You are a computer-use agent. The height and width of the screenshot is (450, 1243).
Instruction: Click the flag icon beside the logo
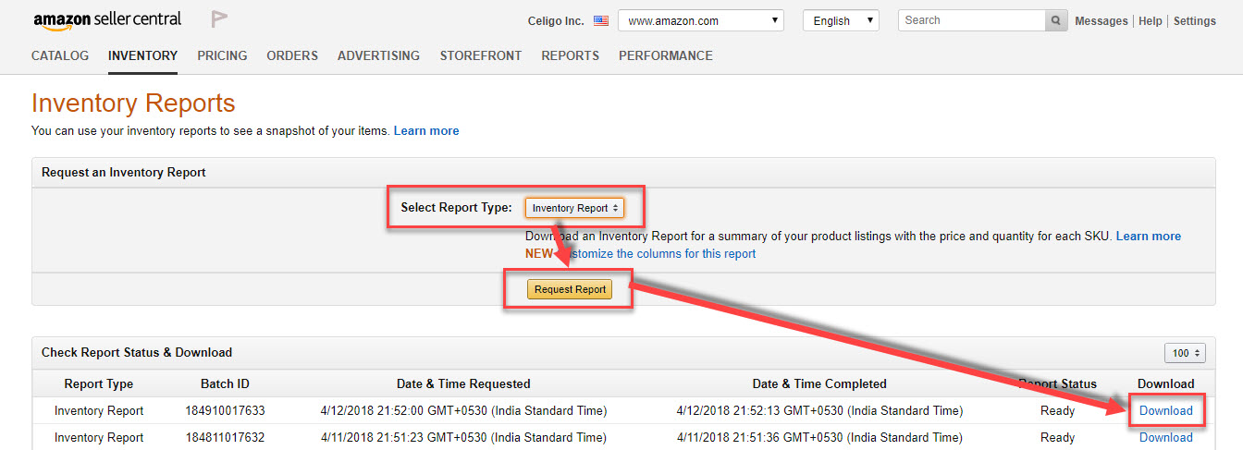[x=219, y=18]
